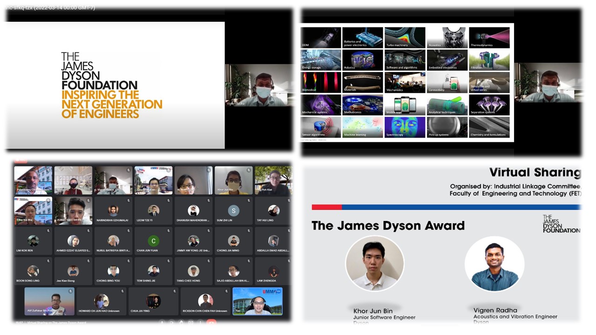Select Zuriel Shee Da En's video tile
Viewport: 596px width, 335px height.
[73, 211]
